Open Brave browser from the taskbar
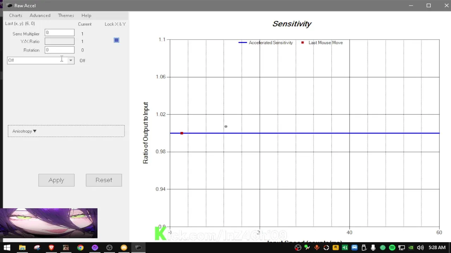The height and width of the screenshot is (253, 451). point(51,248)
